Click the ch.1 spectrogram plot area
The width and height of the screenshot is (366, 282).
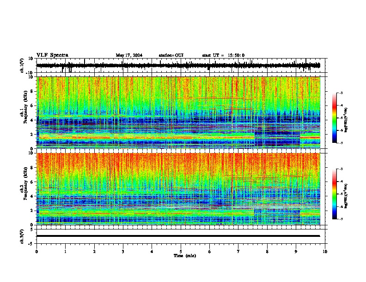178,112
